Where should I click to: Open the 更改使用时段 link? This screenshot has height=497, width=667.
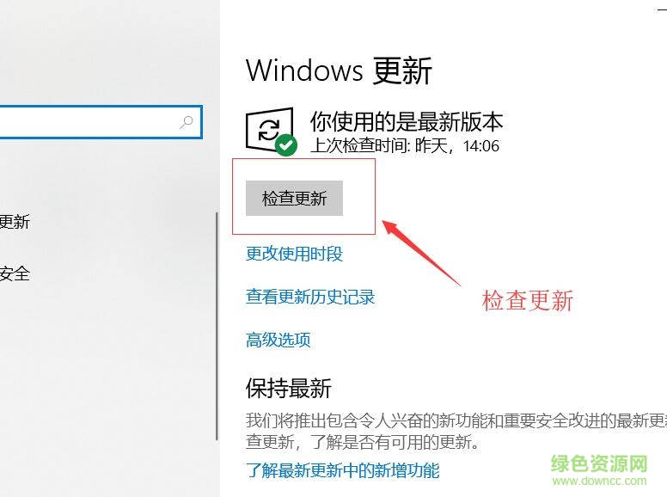tap(294, 254)
